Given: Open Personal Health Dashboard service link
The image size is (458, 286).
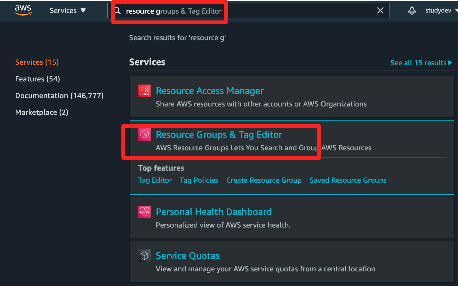Looking at the screenshot, I should point(214,212).
